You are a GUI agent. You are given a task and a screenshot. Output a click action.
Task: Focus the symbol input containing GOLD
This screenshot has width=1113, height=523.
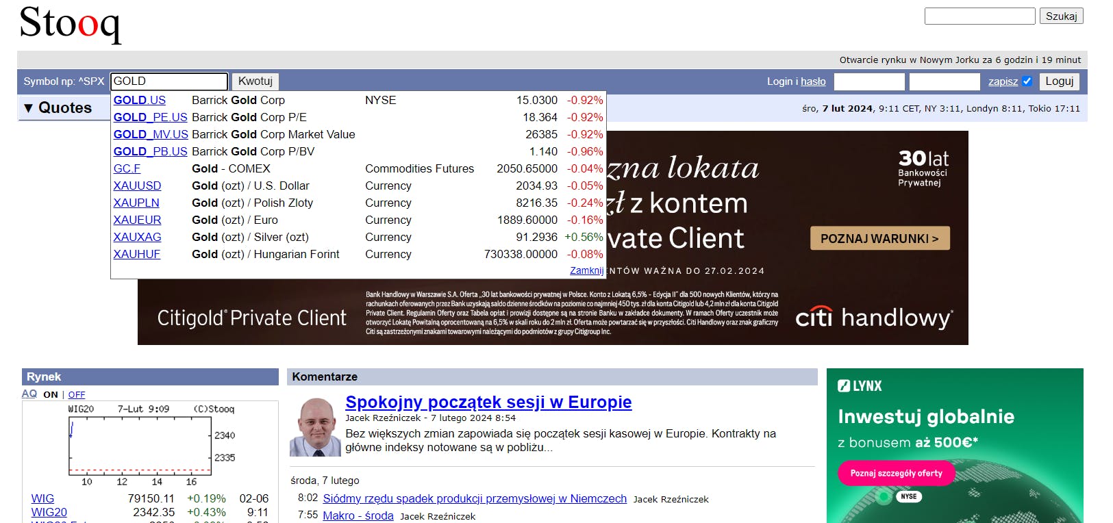(169, 81)
